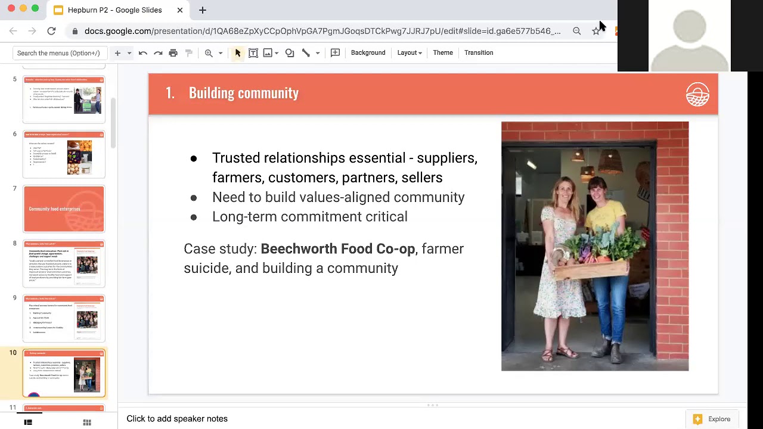The width and height of the screenshot is (763, 429).
Task: Select slide 10 thumbnail
Action: (x=64, y=374)
